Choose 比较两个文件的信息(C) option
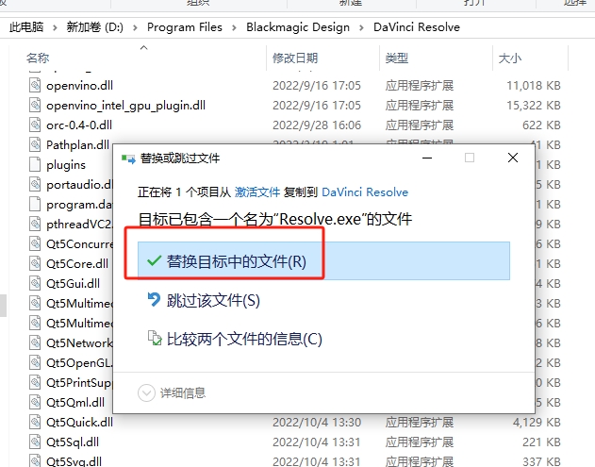 tap(243, 339)
